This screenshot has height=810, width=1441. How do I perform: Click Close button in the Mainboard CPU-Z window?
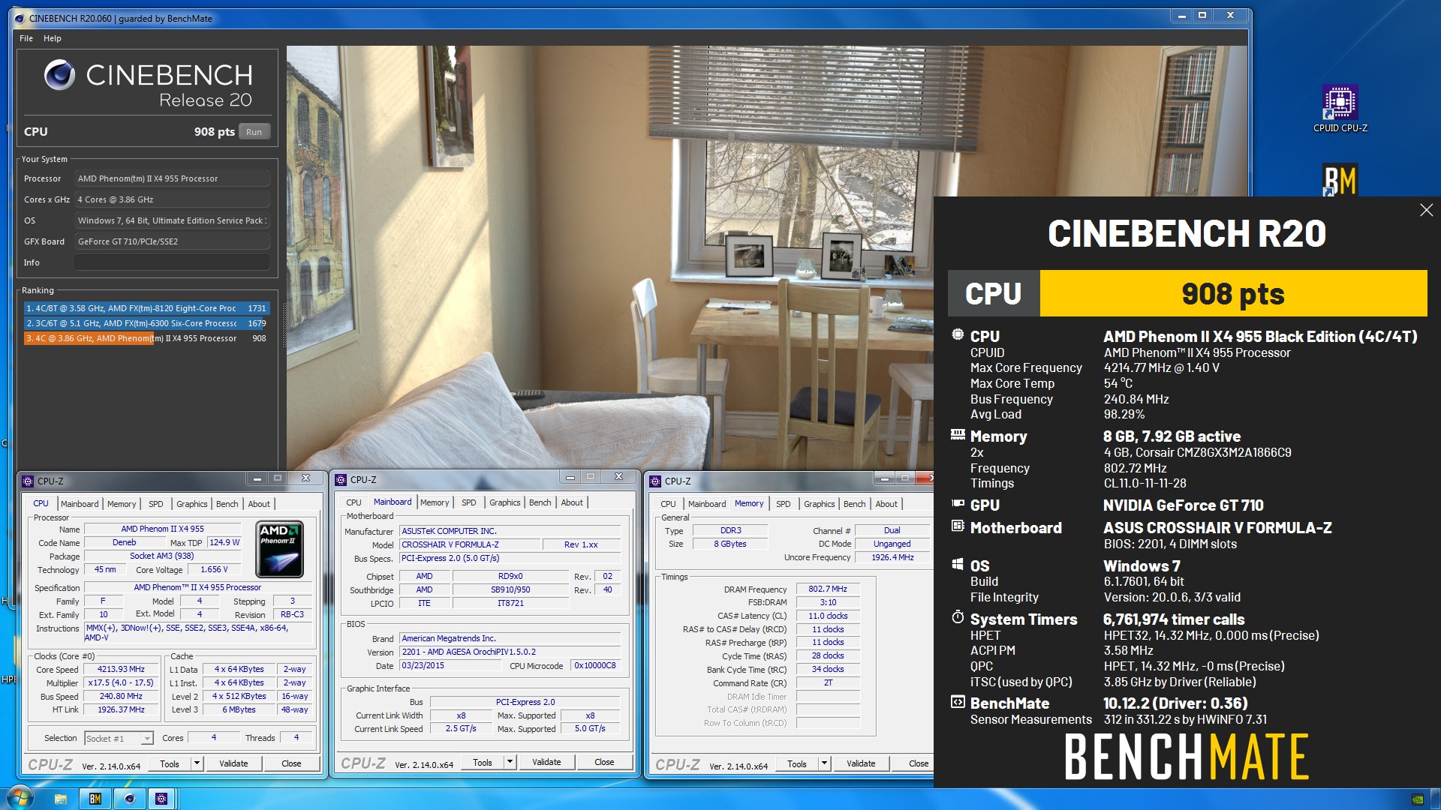pos(604,762)
